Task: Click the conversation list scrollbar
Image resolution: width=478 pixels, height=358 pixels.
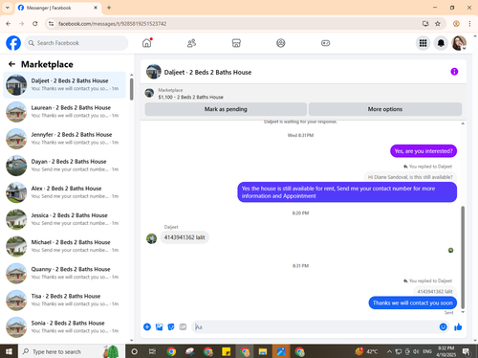Action: 131,89
